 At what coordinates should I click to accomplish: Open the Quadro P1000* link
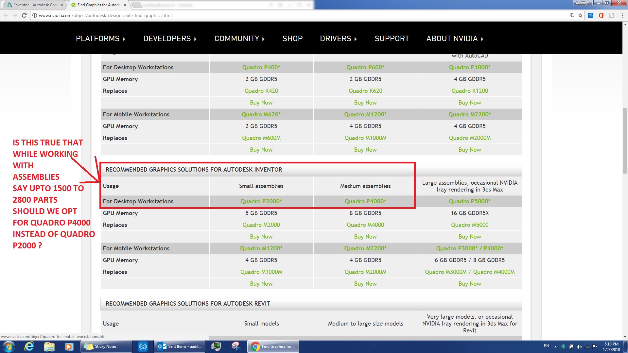470,67
